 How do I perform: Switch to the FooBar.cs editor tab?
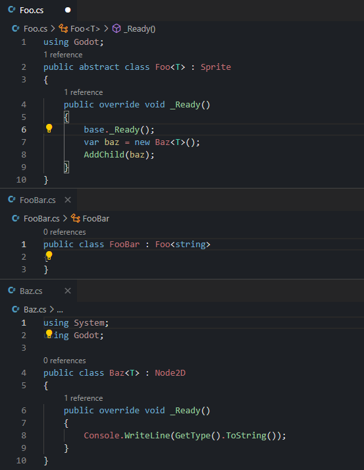[38, 200]
